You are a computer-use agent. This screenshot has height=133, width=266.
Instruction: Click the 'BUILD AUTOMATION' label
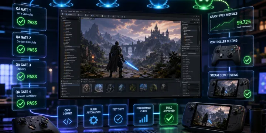[x=93, y=111]
